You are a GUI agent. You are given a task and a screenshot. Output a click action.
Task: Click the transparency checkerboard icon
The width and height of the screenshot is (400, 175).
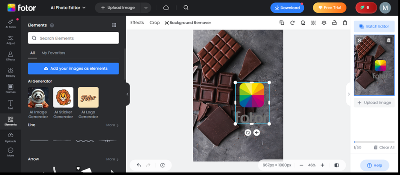tap(313, 23)
